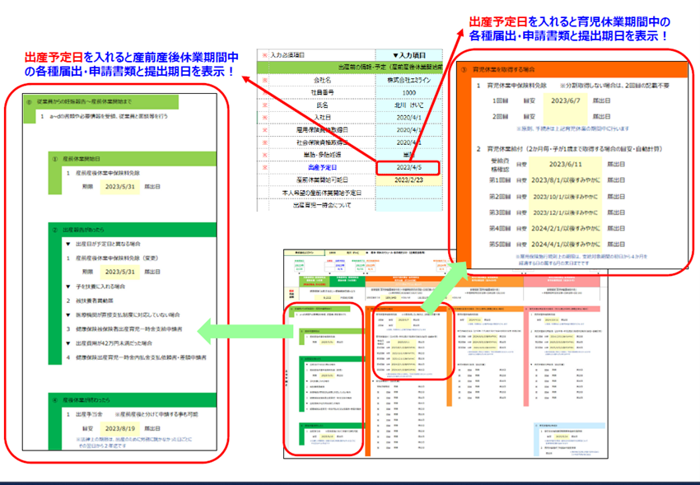
Task: Select the 入社日 date cell 2020/4/1
Action: pos(409,118)
